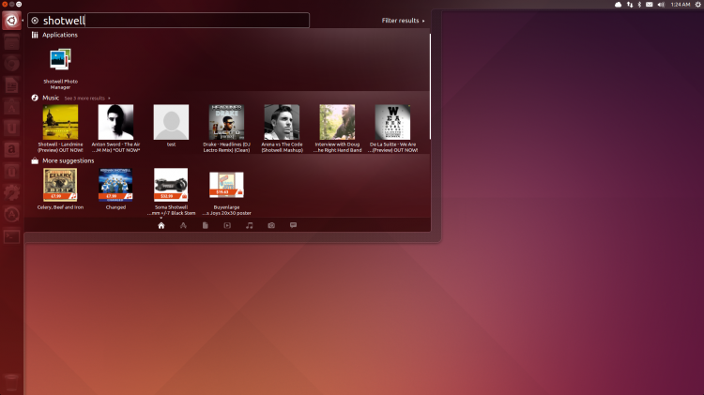Open Anton Sword - The Air music result
This screenshot has width=704, height=395.
click(x=115, y=129)
